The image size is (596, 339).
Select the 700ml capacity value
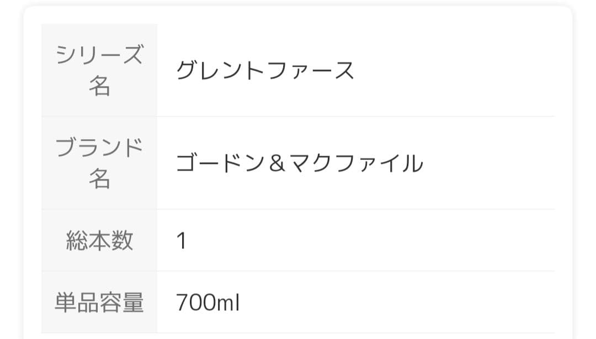click(207, 303)
